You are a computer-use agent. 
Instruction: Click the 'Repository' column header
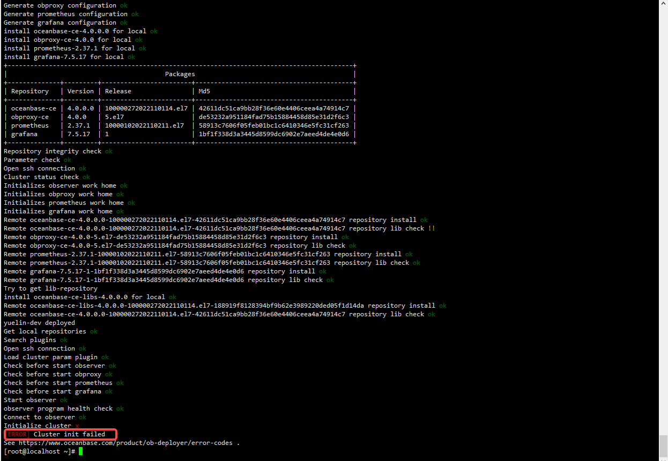tap(30, 91)
